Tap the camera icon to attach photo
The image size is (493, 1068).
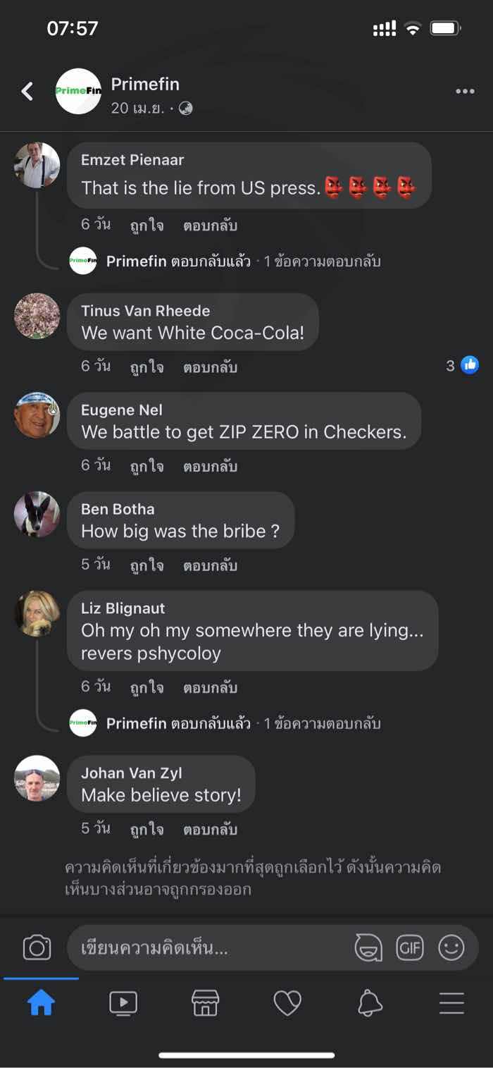coord(37,947)
